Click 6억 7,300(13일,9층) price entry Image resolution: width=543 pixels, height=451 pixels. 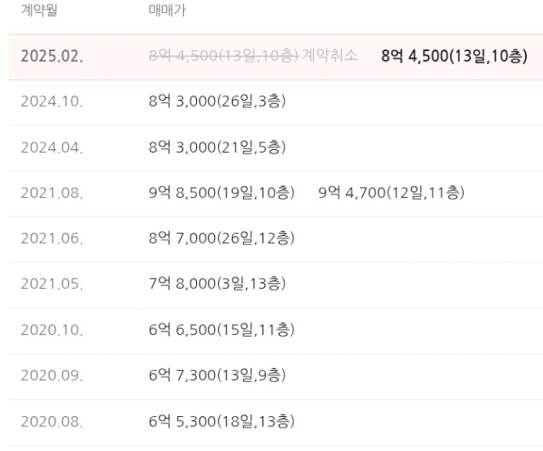(217, 375)
